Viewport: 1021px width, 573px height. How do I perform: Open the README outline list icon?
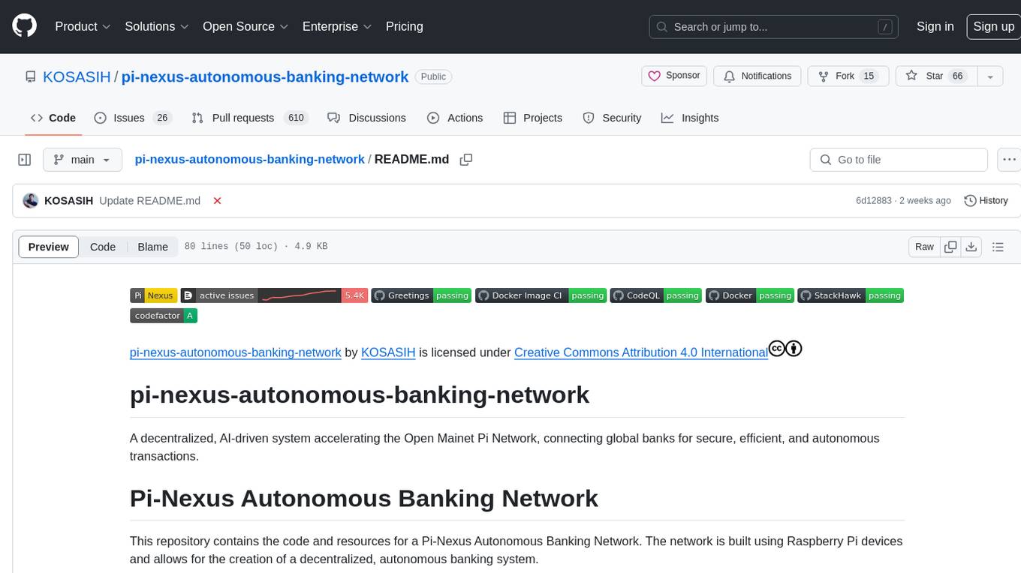(998, 247)
